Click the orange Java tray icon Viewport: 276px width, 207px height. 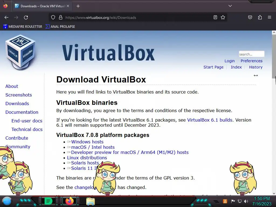pyautogui.click(x=225, y=201)
